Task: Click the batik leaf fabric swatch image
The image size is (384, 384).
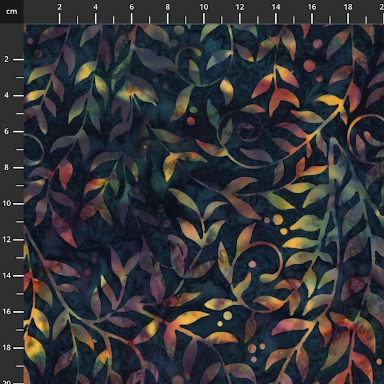Action: 204,204
